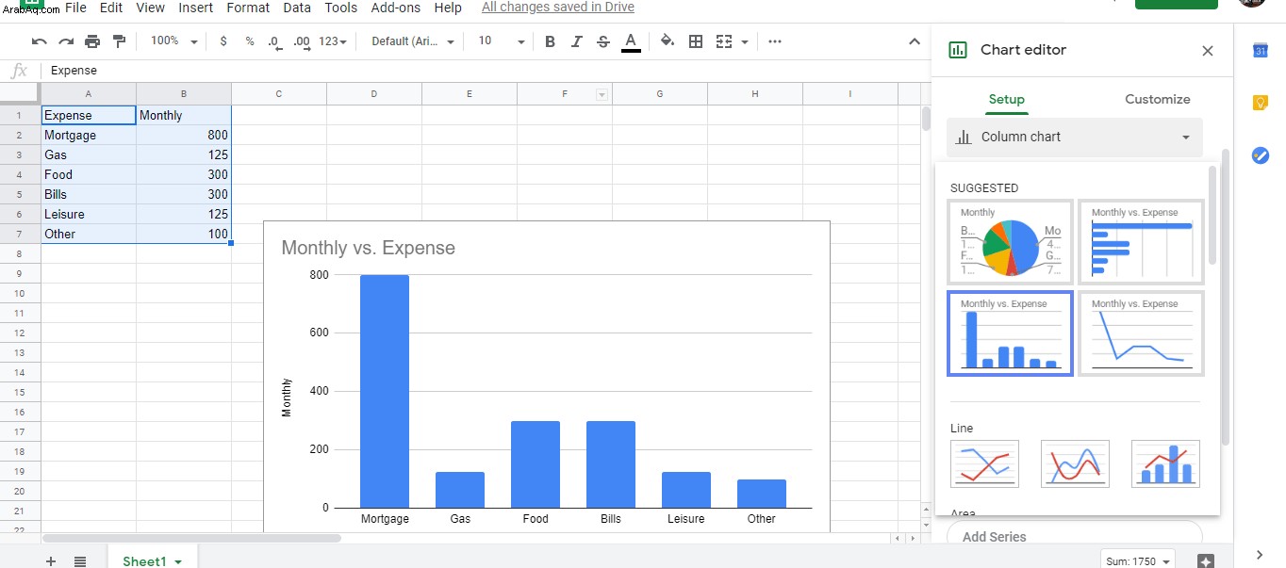
Task: Open the merge cells dropdown arrow
Action: [745, 41]
